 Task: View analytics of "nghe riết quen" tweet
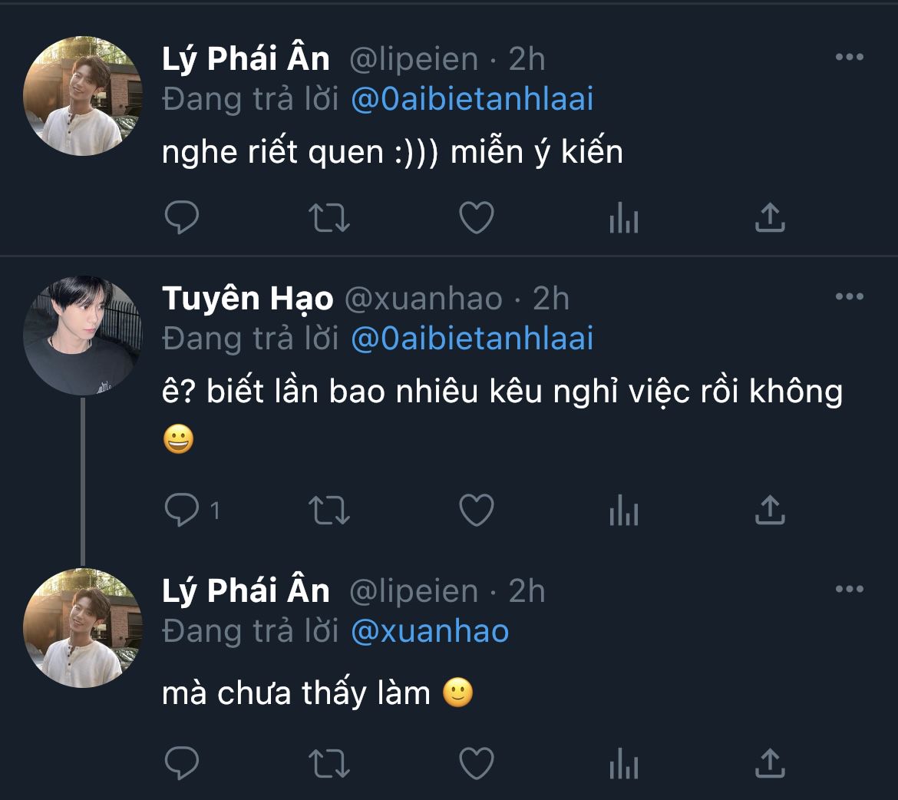(623, 220)
